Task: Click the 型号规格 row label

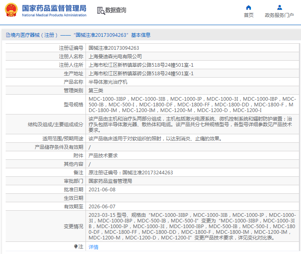Action: pyautogui.click(x=73, y=104)
